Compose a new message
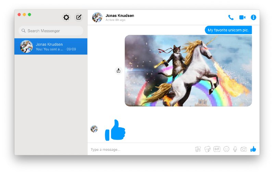This screenshot has width=274, height=174. 79,17
